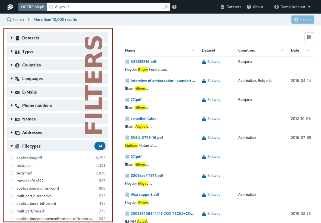
Task: Sort results by Date column arrow
Action: [x=308, y=50]
